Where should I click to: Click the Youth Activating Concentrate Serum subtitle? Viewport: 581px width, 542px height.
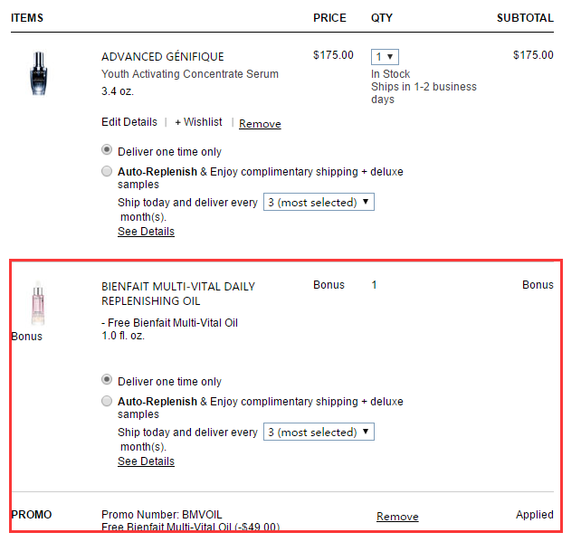[190, 73]
